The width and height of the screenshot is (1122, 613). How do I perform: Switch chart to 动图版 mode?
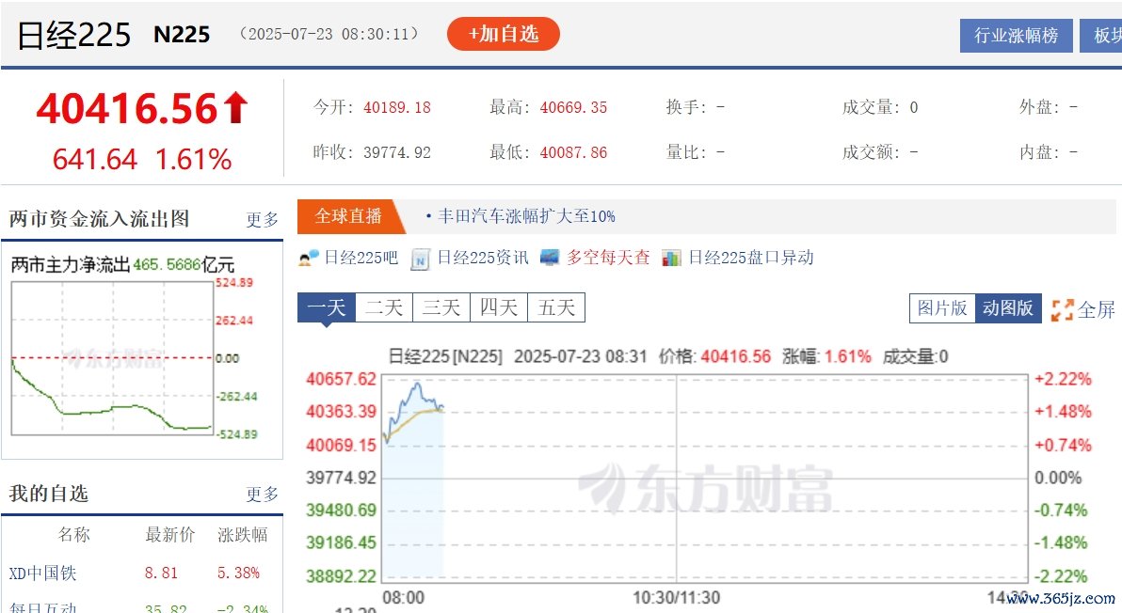pos(1008,308)
